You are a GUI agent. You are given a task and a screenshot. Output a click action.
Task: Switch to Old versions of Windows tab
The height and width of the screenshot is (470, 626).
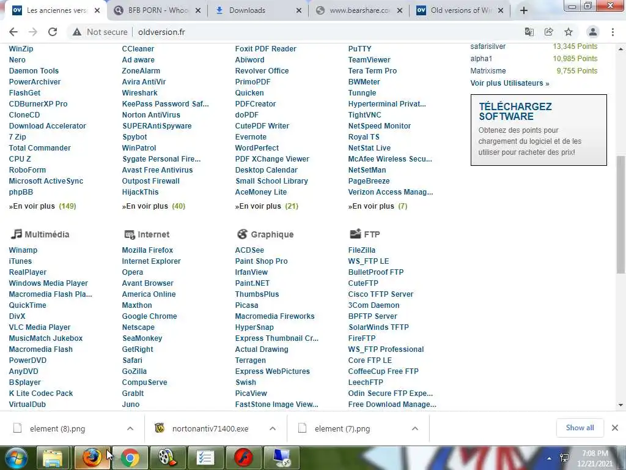pos(461,10)
